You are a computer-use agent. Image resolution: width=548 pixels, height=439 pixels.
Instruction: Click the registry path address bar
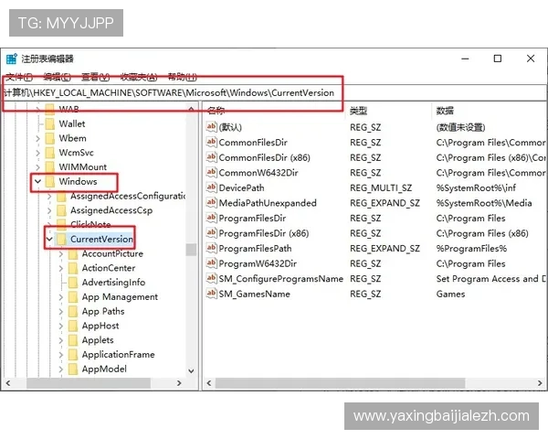click(274, 92)
